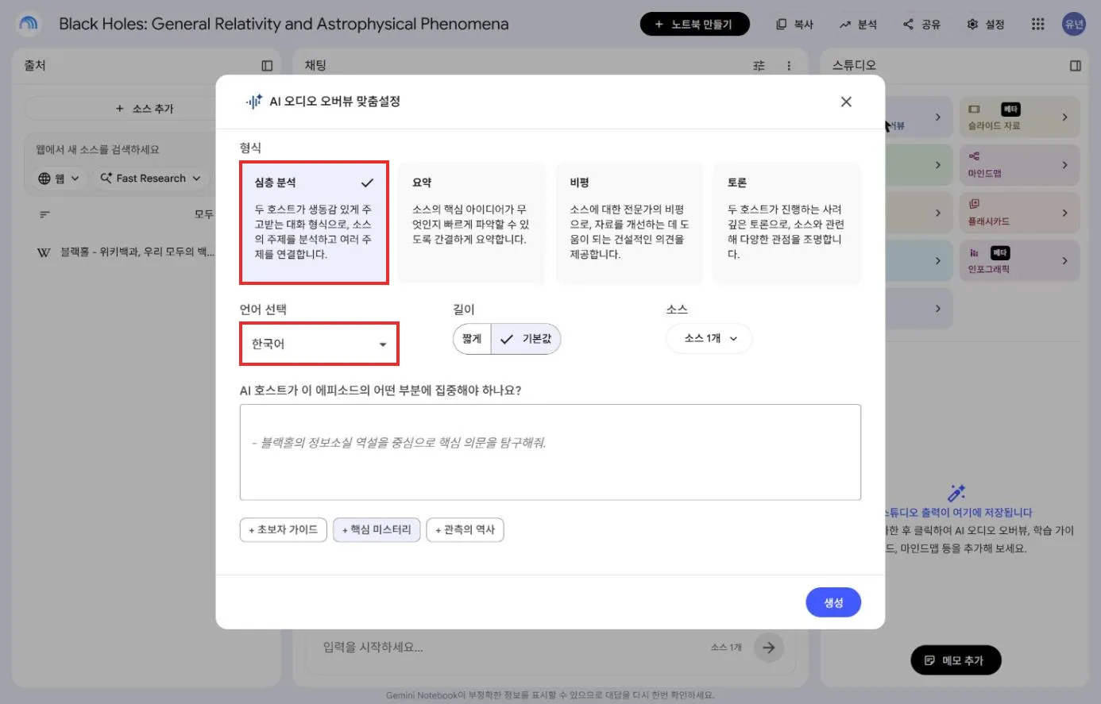Open chat configuration sliders icon

tap(759, 66)
